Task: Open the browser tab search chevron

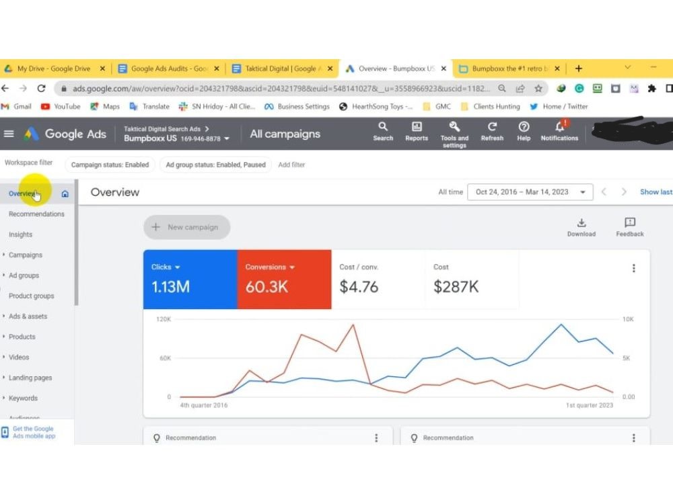Action: (x=627, y=67)
